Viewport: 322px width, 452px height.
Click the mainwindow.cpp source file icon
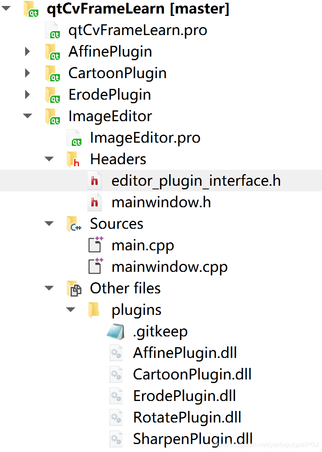pos(96,266)
